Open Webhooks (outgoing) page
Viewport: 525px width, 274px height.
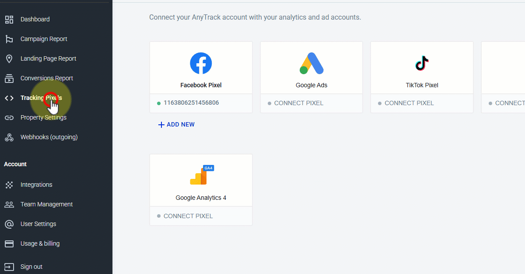[49, 137]
